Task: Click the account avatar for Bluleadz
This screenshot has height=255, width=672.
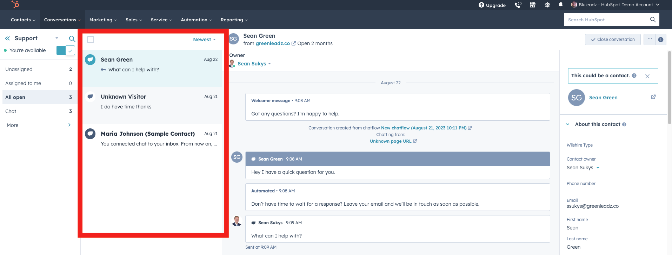Action: 574,5
